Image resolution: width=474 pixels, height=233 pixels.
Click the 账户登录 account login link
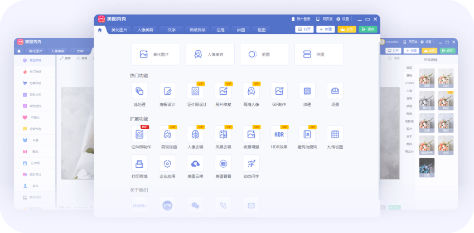click(301, 19)
